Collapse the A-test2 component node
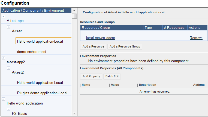Screen dimensions: 208x117 point(8,68)
